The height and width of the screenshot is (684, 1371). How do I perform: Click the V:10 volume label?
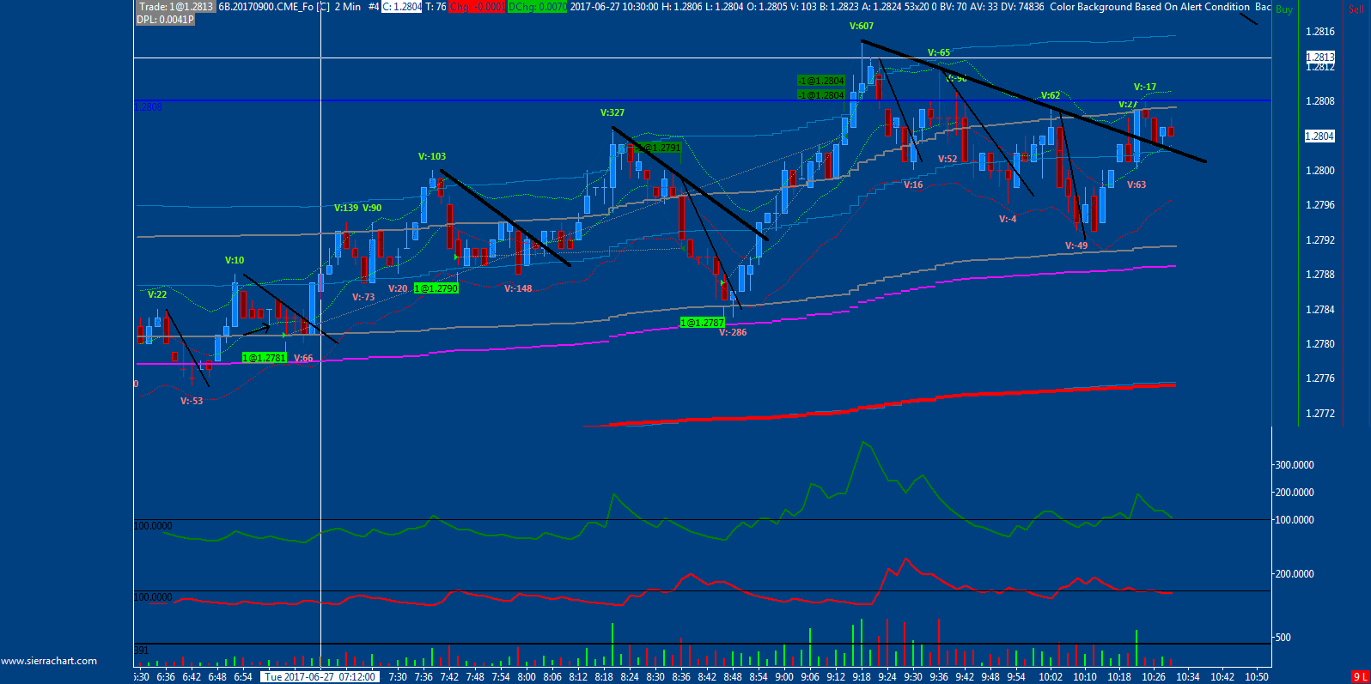click(x=235, y=260)
